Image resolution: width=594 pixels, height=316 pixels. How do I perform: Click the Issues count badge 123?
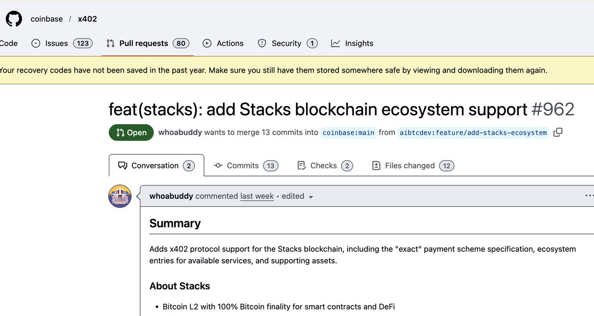pyautogui.click(x=83, y=44)
